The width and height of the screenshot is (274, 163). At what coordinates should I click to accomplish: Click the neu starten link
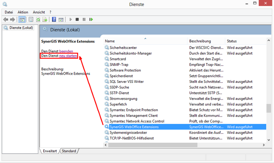[68, 56]
